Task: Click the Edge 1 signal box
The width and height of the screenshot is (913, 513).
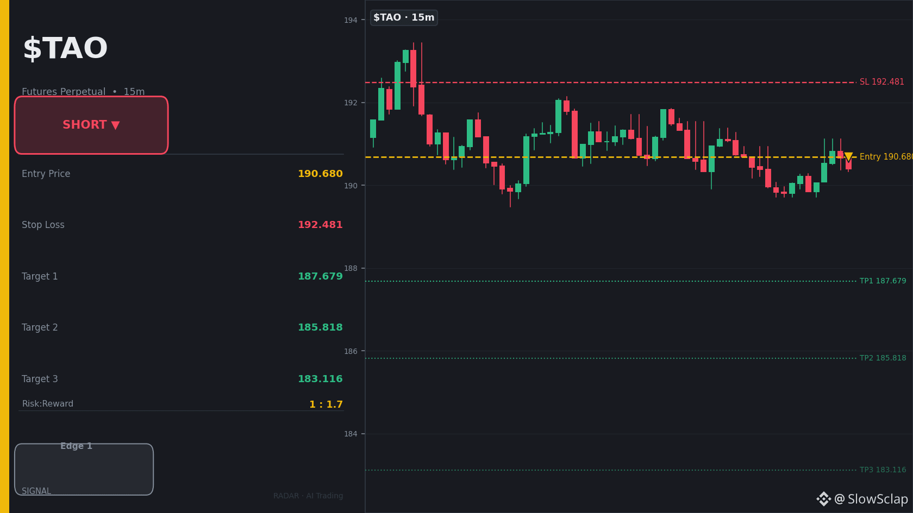Action: tap(84, 470)
